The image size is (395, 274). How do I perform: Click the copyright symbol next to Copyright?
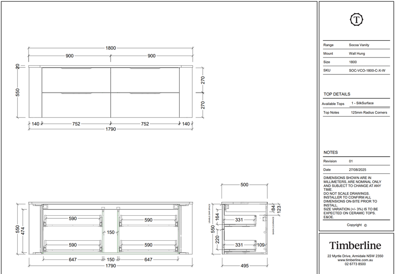[365, 225]
